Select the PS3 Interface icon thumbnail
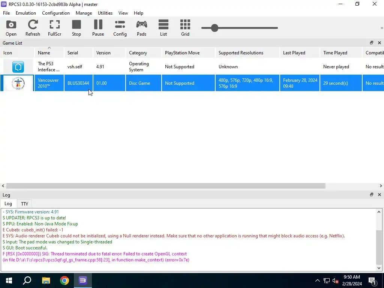384x288 pixels. pyautogui.click(x=18, y=67)
